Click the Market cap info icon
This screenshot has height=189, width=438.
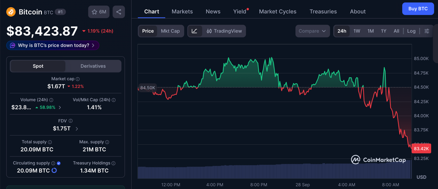[78, 79]
